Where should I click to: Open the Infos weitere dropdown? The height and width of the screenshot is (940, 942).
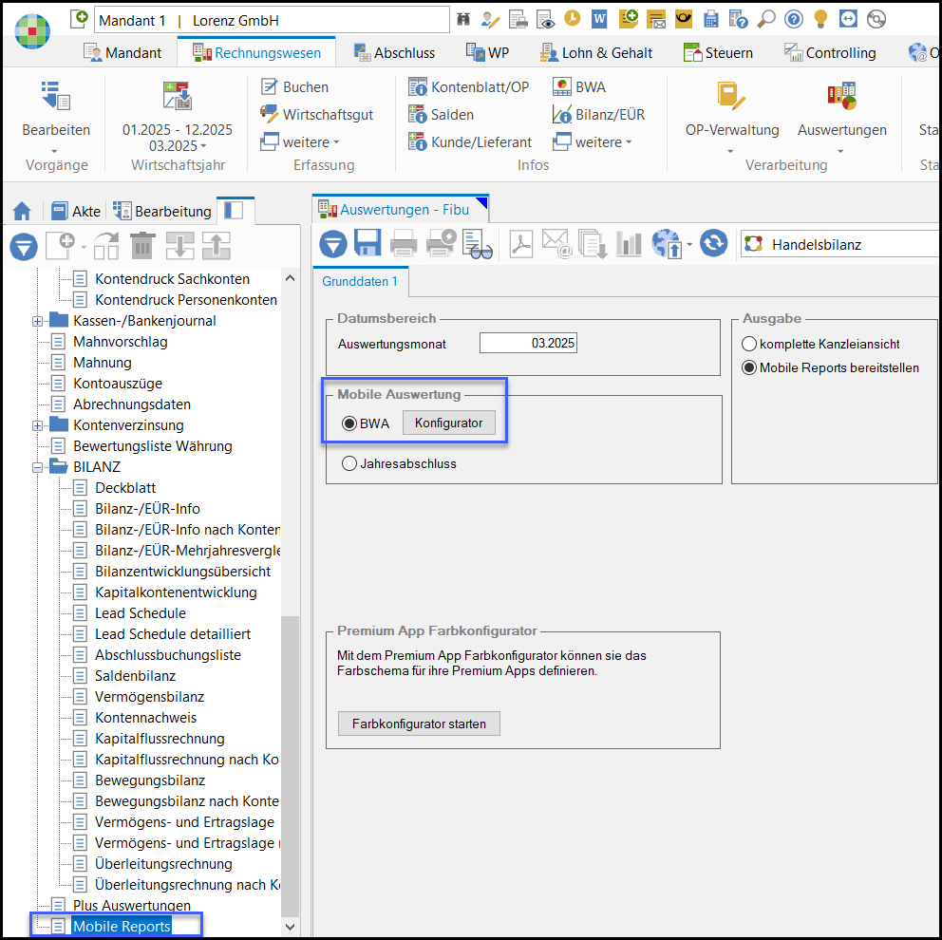(593, 142)
